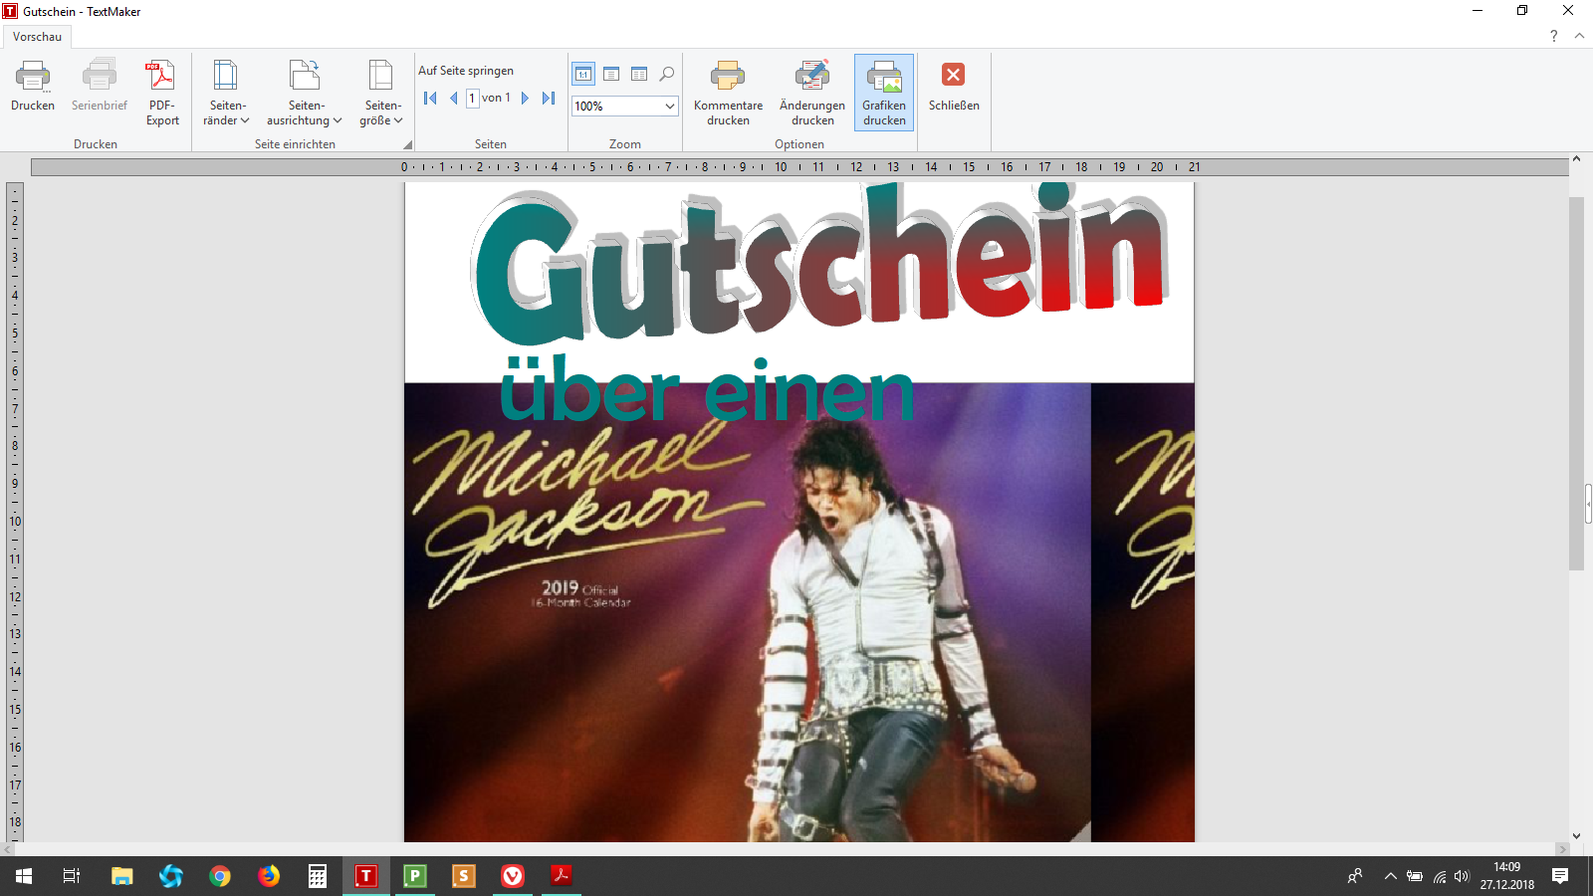The width and height of the screenshot is (1593, 896).
Task: Jump to the last page
Action: [x=549, y=98]
